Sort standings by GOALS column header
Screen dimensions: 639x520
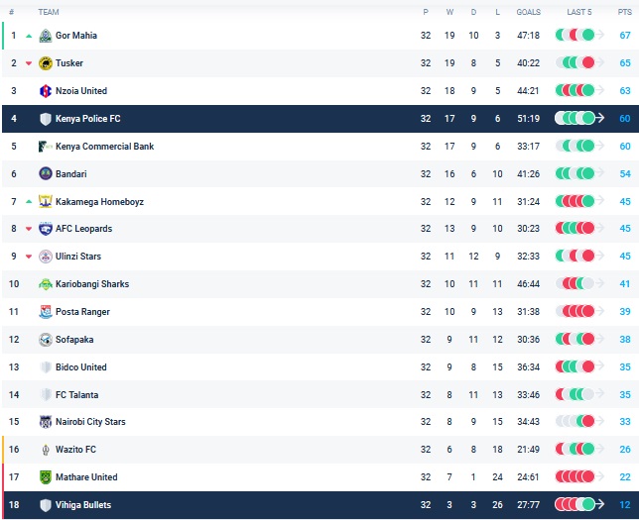[x=528, y=12]
